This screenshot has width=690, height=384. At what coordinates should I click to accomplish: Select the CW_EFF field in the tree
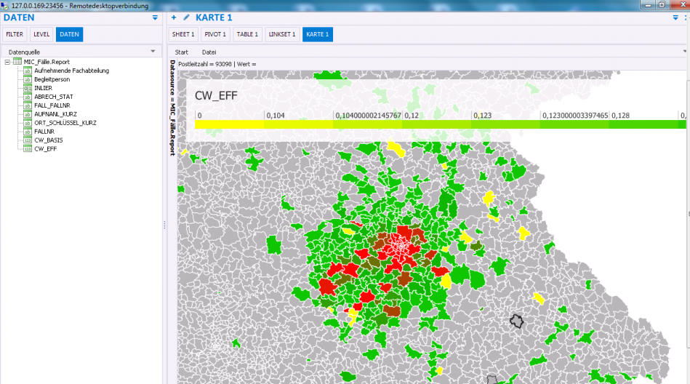tap(45, 148)
